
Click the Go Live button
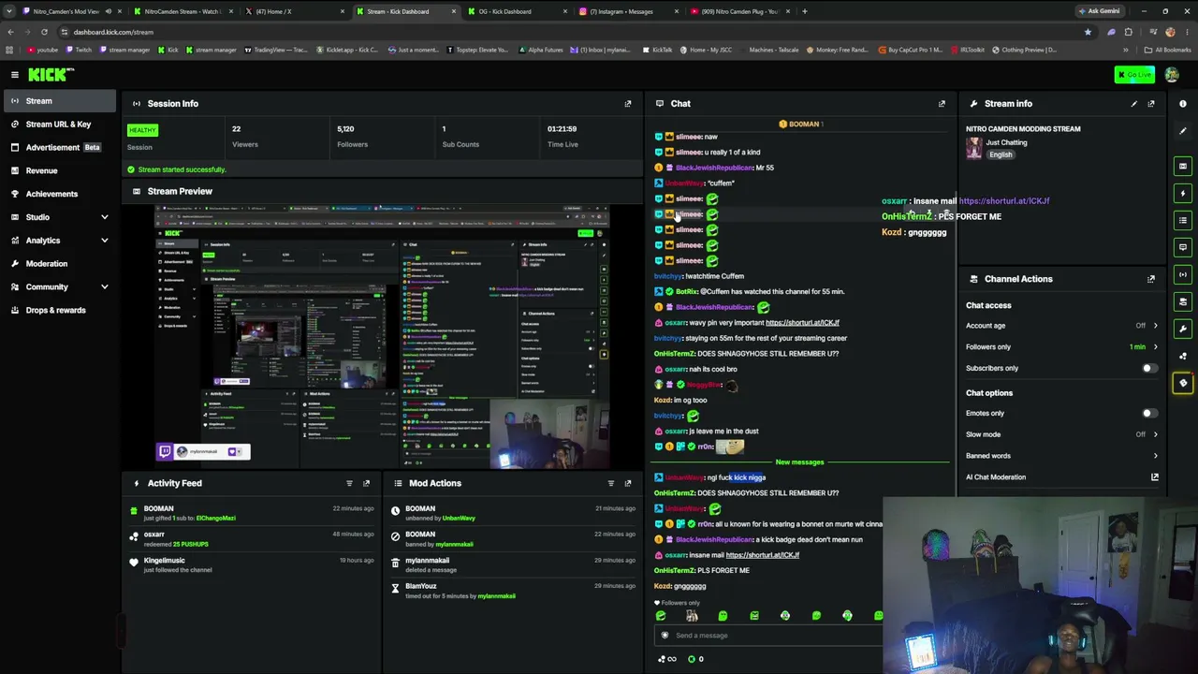point(1134,75)
